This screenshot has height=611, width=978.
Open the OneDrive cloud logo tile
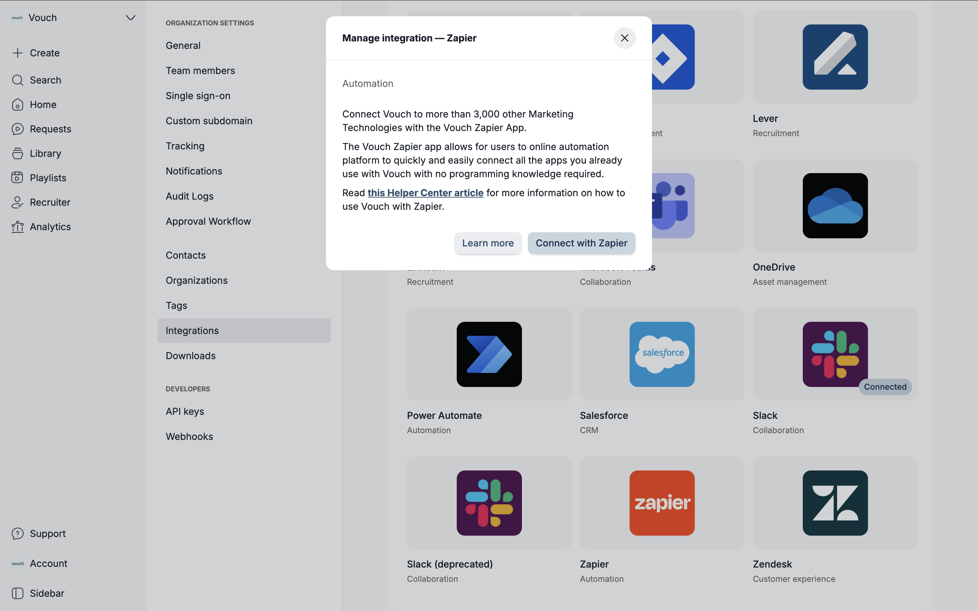click(x=835, y=206)
